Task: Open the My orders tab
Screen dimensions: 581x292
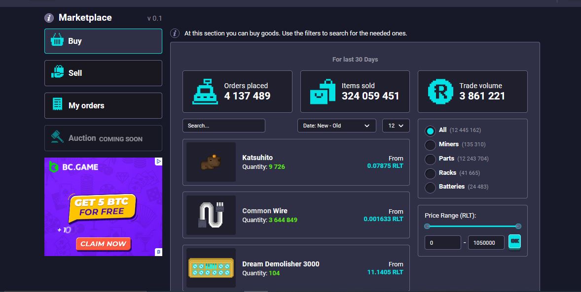Action: (x=103, y=105)
